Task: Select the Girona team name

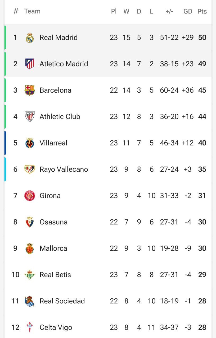Action: tap(50, 196)
